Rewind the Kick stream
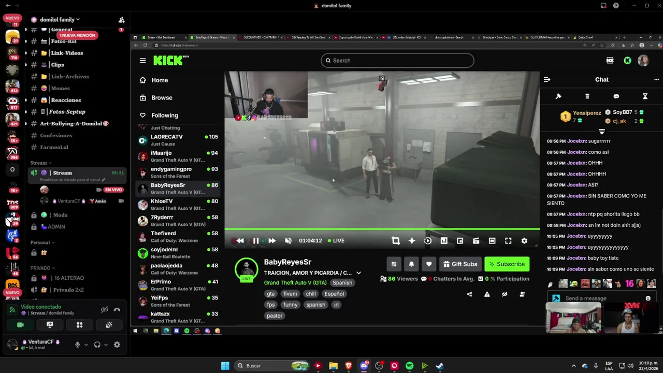The height and width of the screenshot is (373, 663). (x=240, y=241)
